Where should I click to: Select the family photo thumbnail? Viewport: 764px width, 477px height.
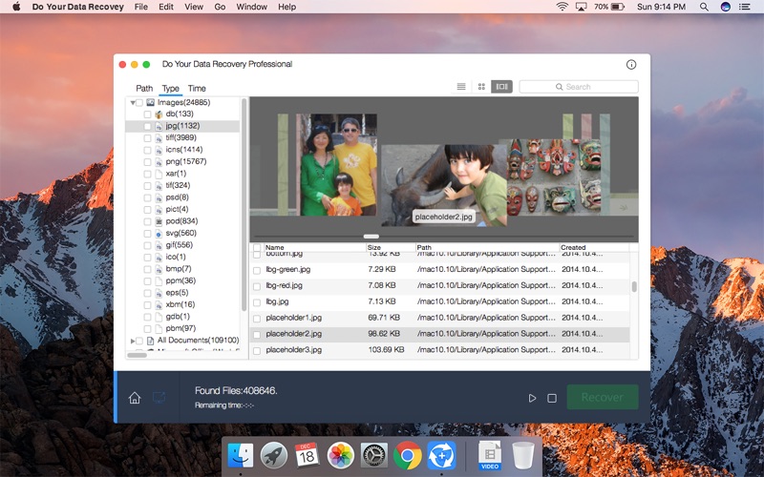click(336, 164)
